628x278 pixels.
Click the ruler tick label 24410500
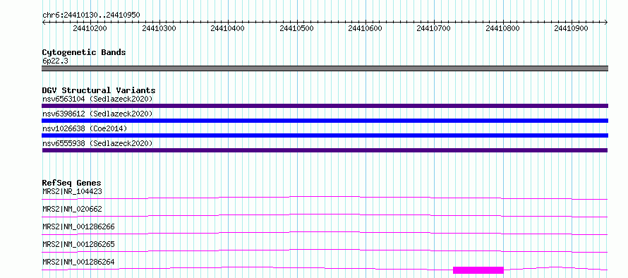pyautogui.click(x=296, y=28)
